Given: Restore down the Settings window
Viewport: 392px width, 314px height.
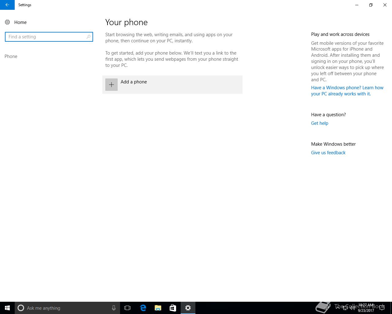Looking at the screenshot, I should (371, 5).
